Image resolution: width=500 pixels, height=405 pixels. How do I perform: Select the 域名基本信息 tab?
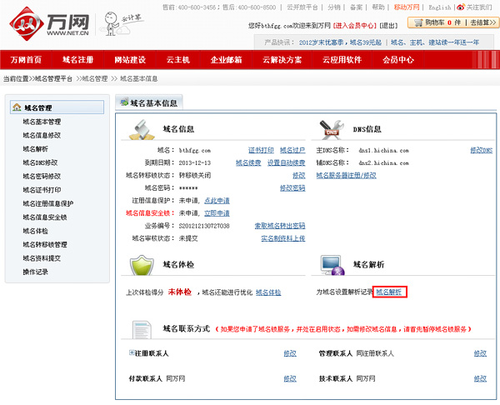[149, 102]
